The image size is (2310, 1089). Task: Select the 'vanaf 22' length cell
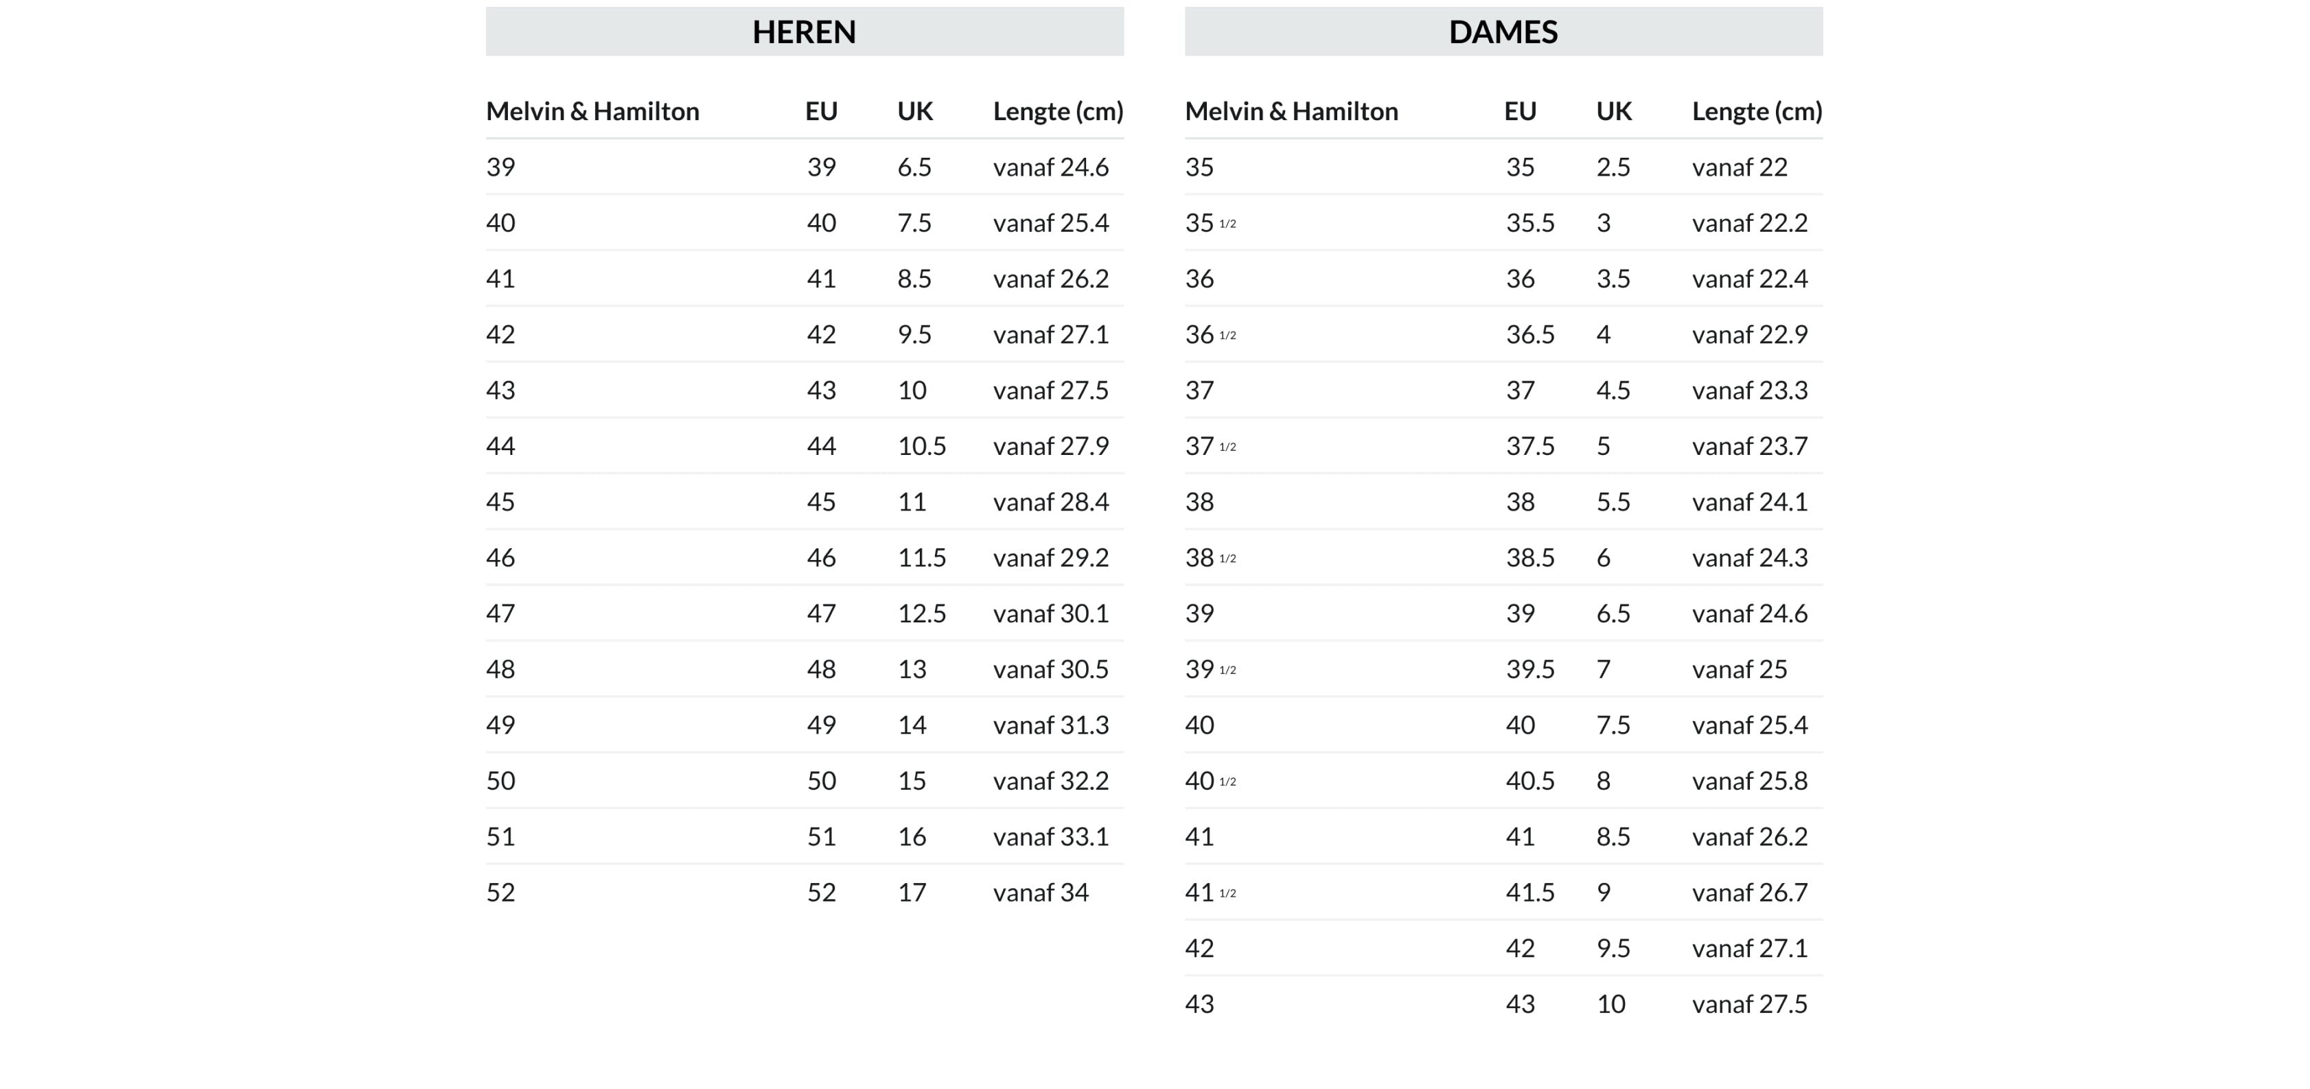pos(1739,167)
